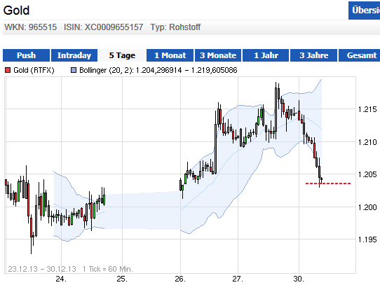Image resolution: width=380 pixels, height=285 pixels.
Task: Click the 30. date axis label
Action: [x=299, y=279]
